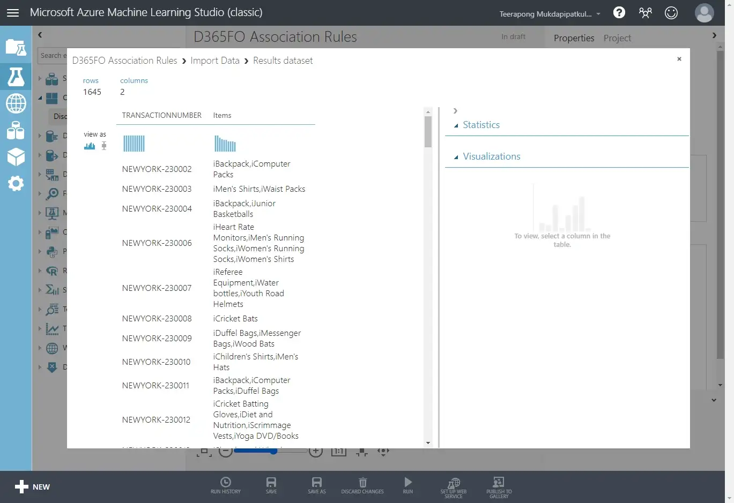This screenshot has width=734, height=503.
Task: Click the Feature Selection magnifier palette icon
Action: 52,193
